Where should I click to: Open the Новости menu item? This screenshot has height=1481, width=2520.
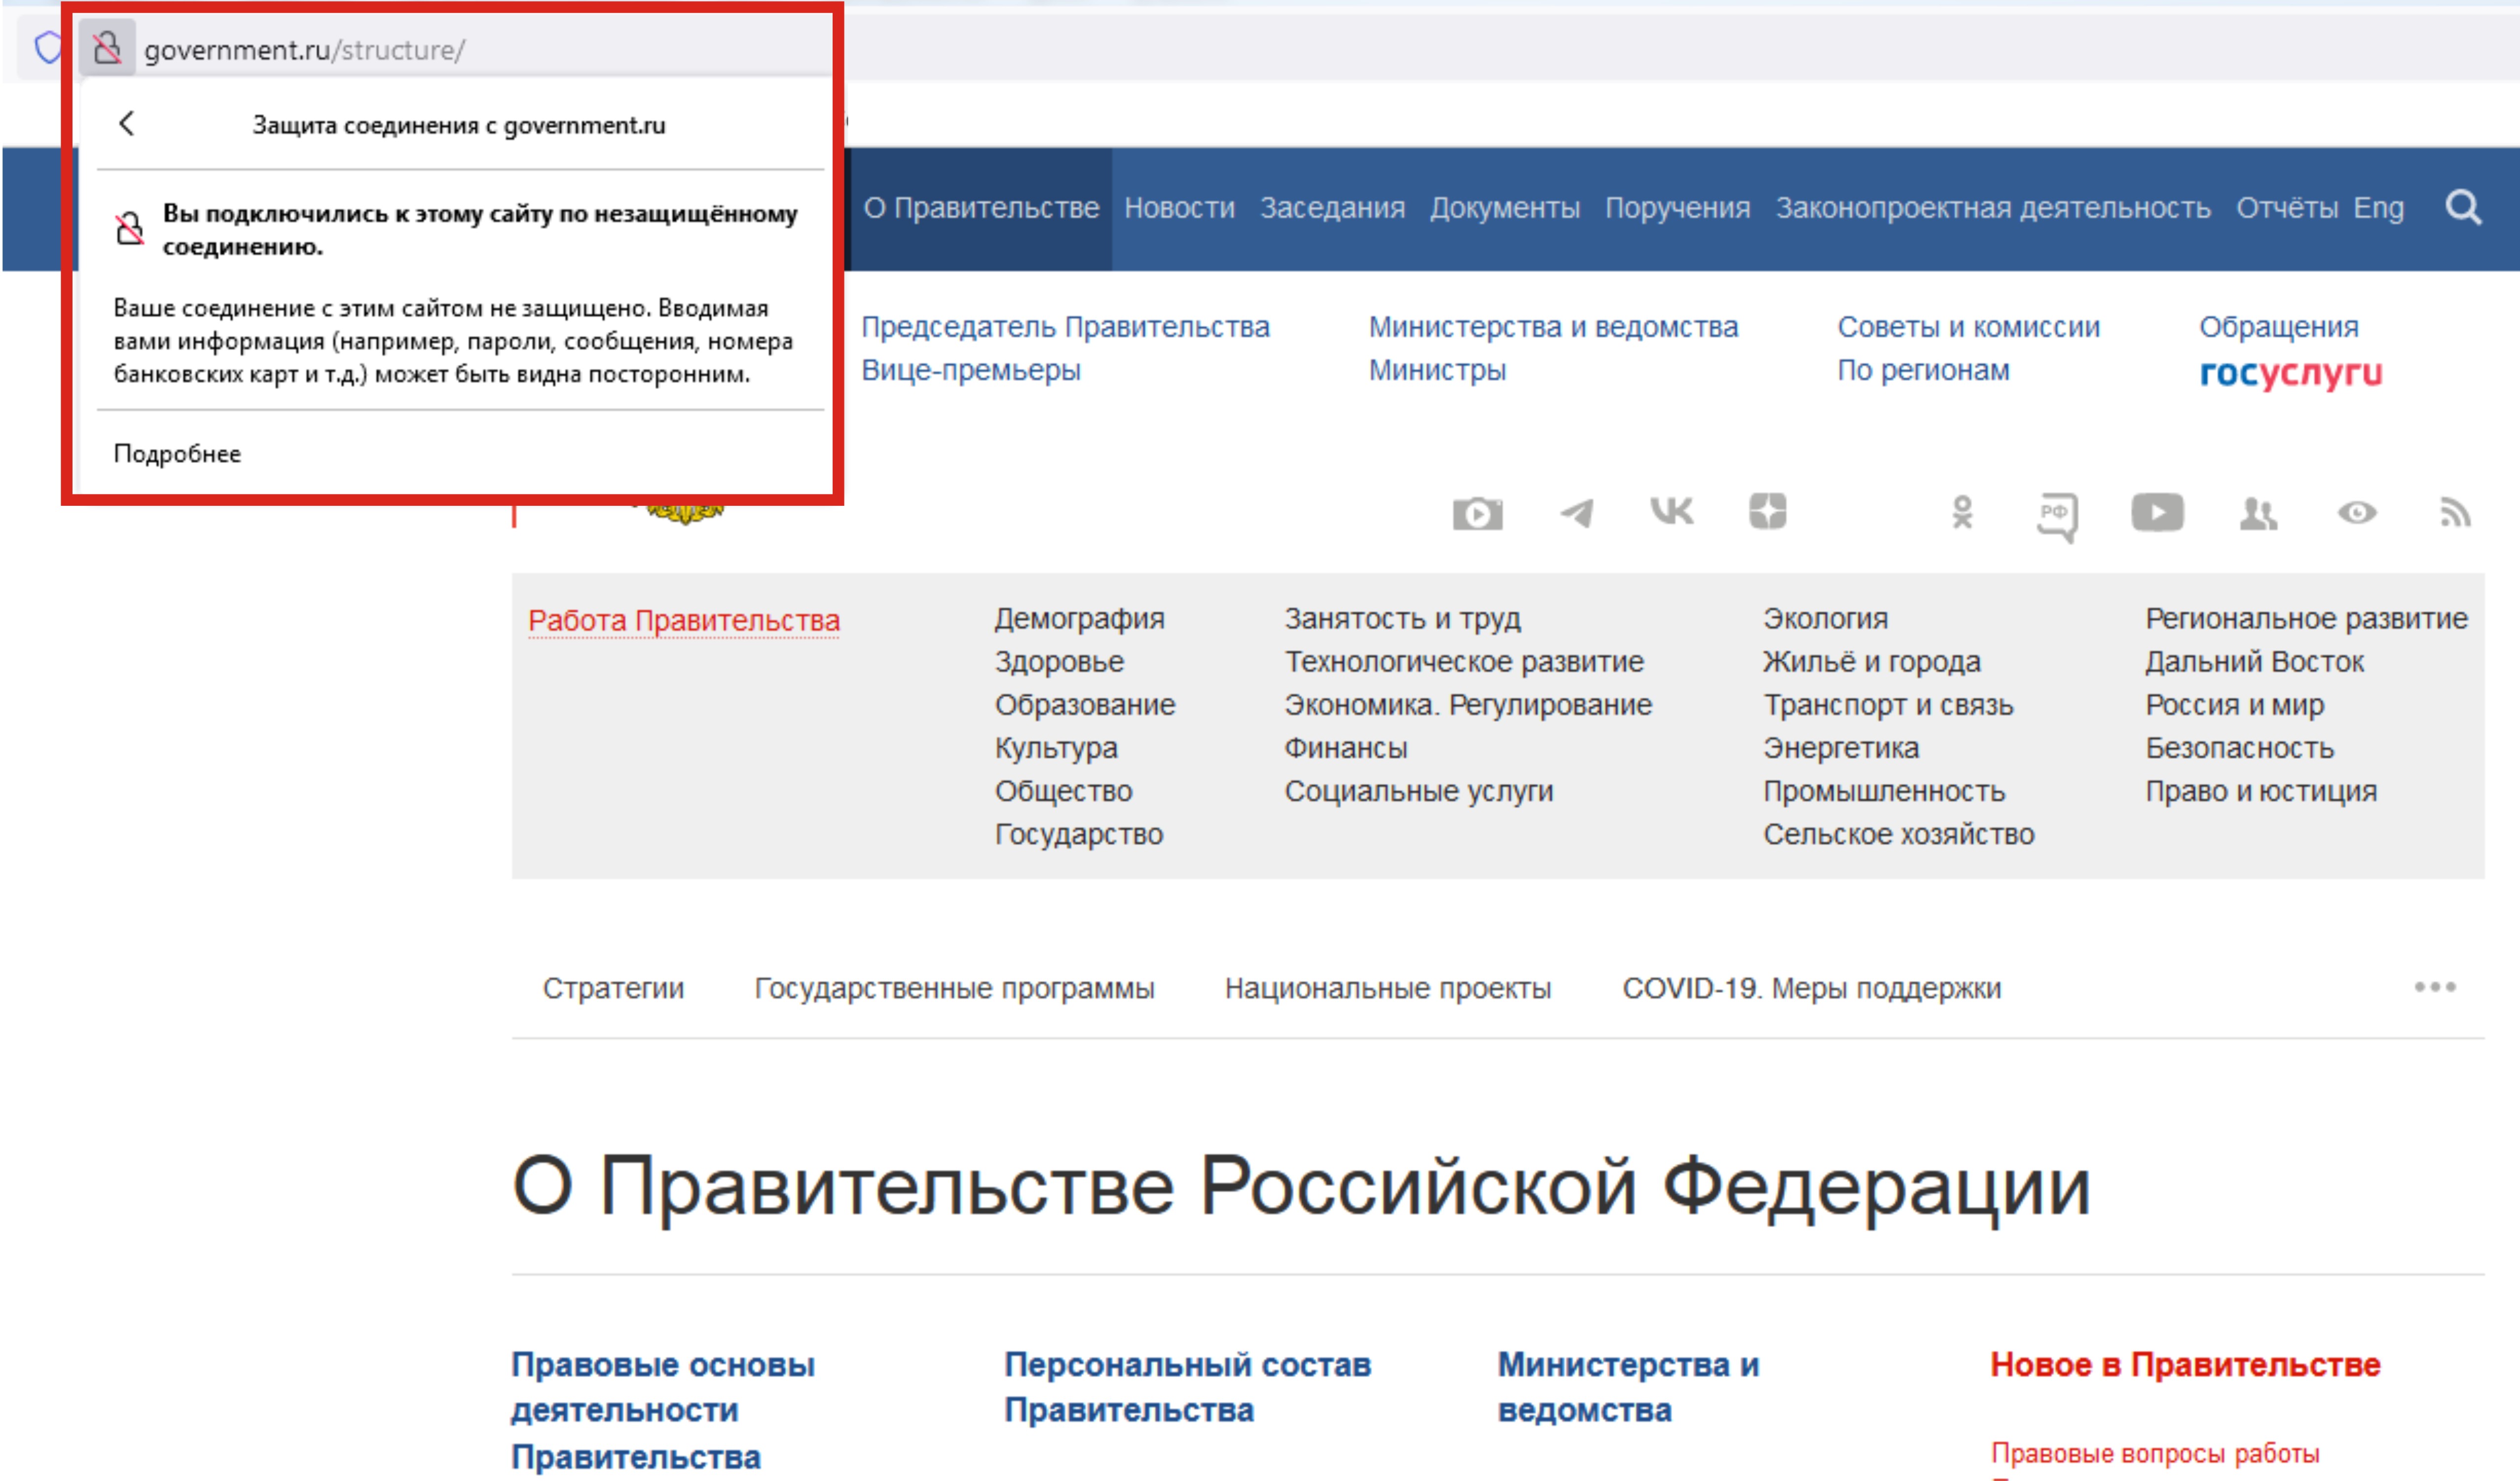1179,208
